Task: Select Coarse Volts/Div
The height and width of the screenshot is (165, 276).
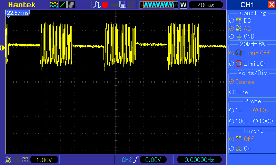Action: [x=242, y=82]
